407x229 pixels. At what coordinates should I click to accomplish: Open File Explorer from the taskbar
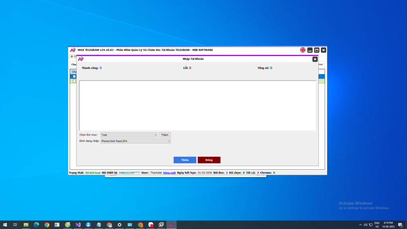(26, 225)
